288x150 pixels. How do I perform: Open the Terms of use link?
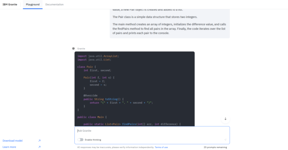[x=161, y=147]
